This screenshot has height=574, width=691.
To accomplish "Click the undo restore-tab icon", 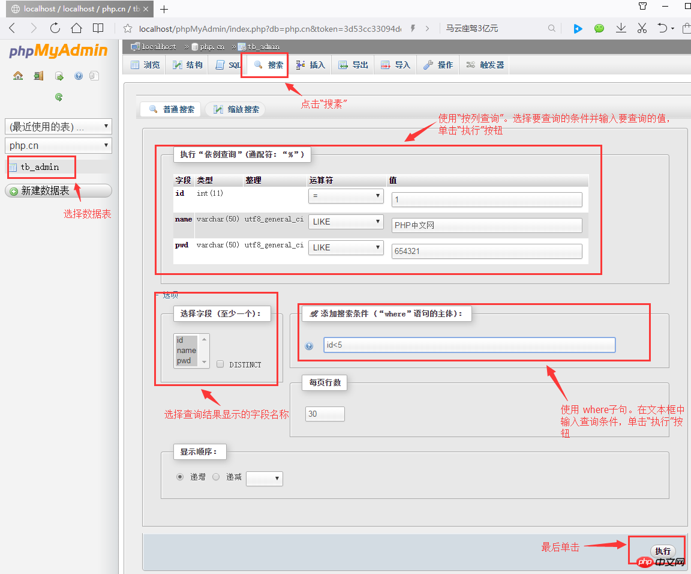I will [662, 28].
